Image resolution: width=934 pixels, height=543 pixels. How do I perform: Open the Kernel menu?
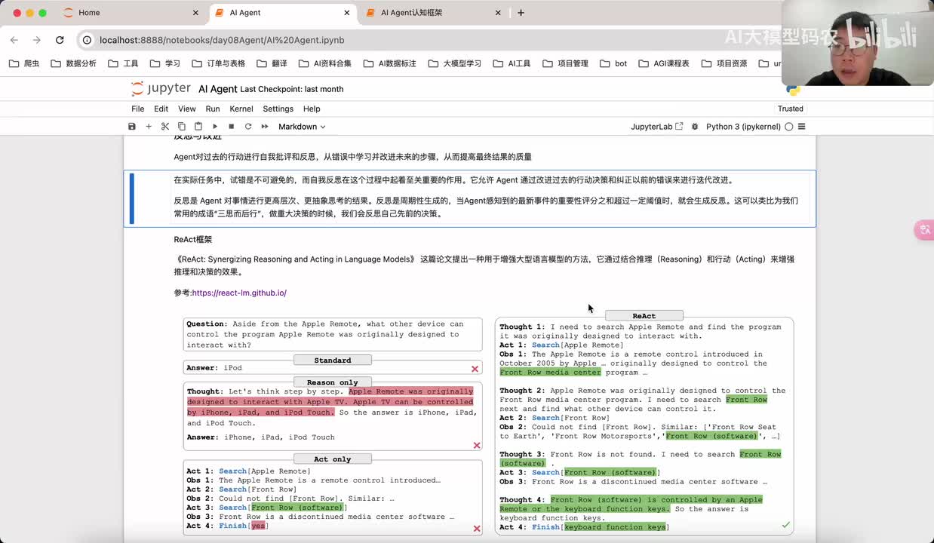(241, 109)
